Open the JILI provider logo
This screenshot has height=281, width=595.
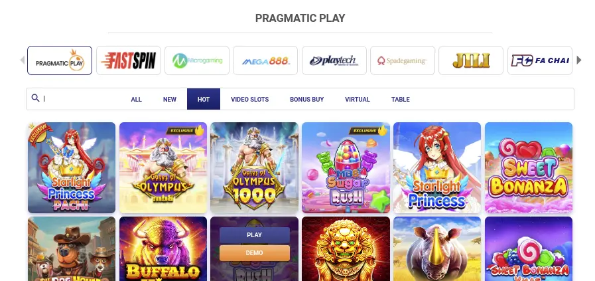click(x=471, y=60)
